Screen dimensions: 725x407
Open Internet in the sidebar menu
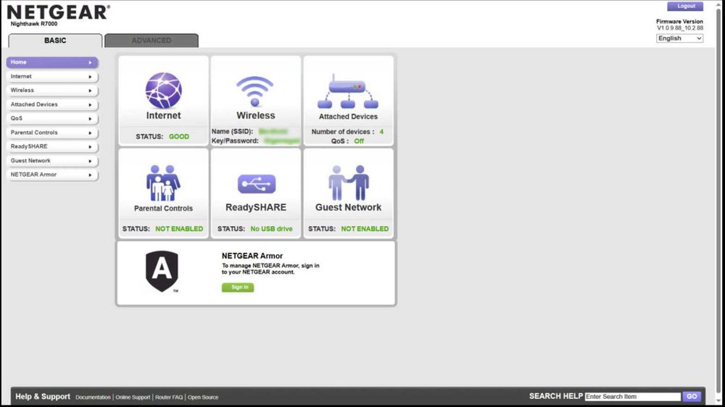(52, 76)
